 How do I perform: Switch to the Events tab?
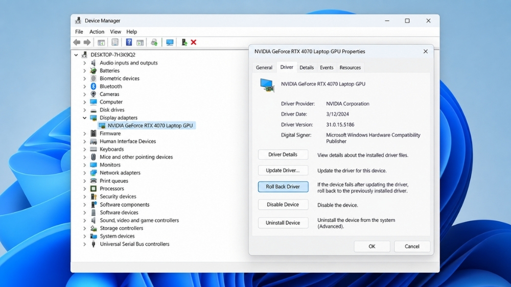[327, 67]
